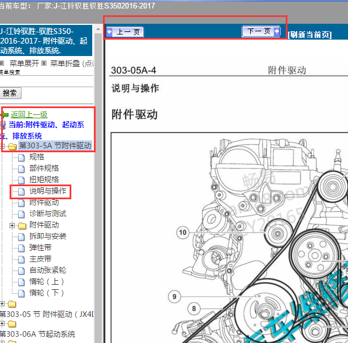This screenshot has width=348, height=343.
Task: Click the 刷新当前页 refresh link
Action: pos(310,35)
